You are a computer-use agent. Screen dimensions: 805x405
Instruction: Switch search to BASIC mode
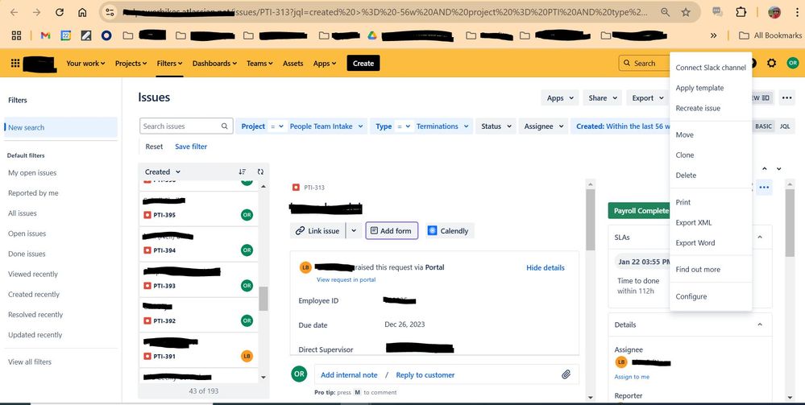pyautogui.click(x=763, y=126)
